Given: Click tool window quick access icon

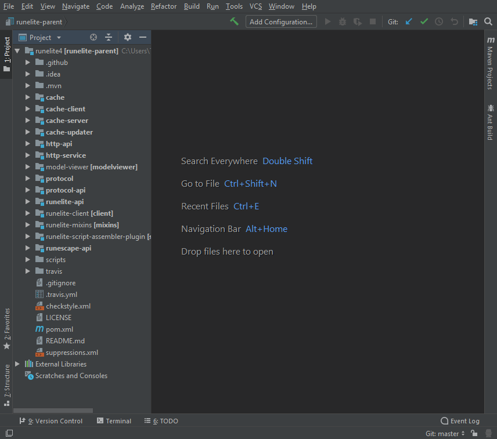Looking at the screenshot, I should (9, 433).
